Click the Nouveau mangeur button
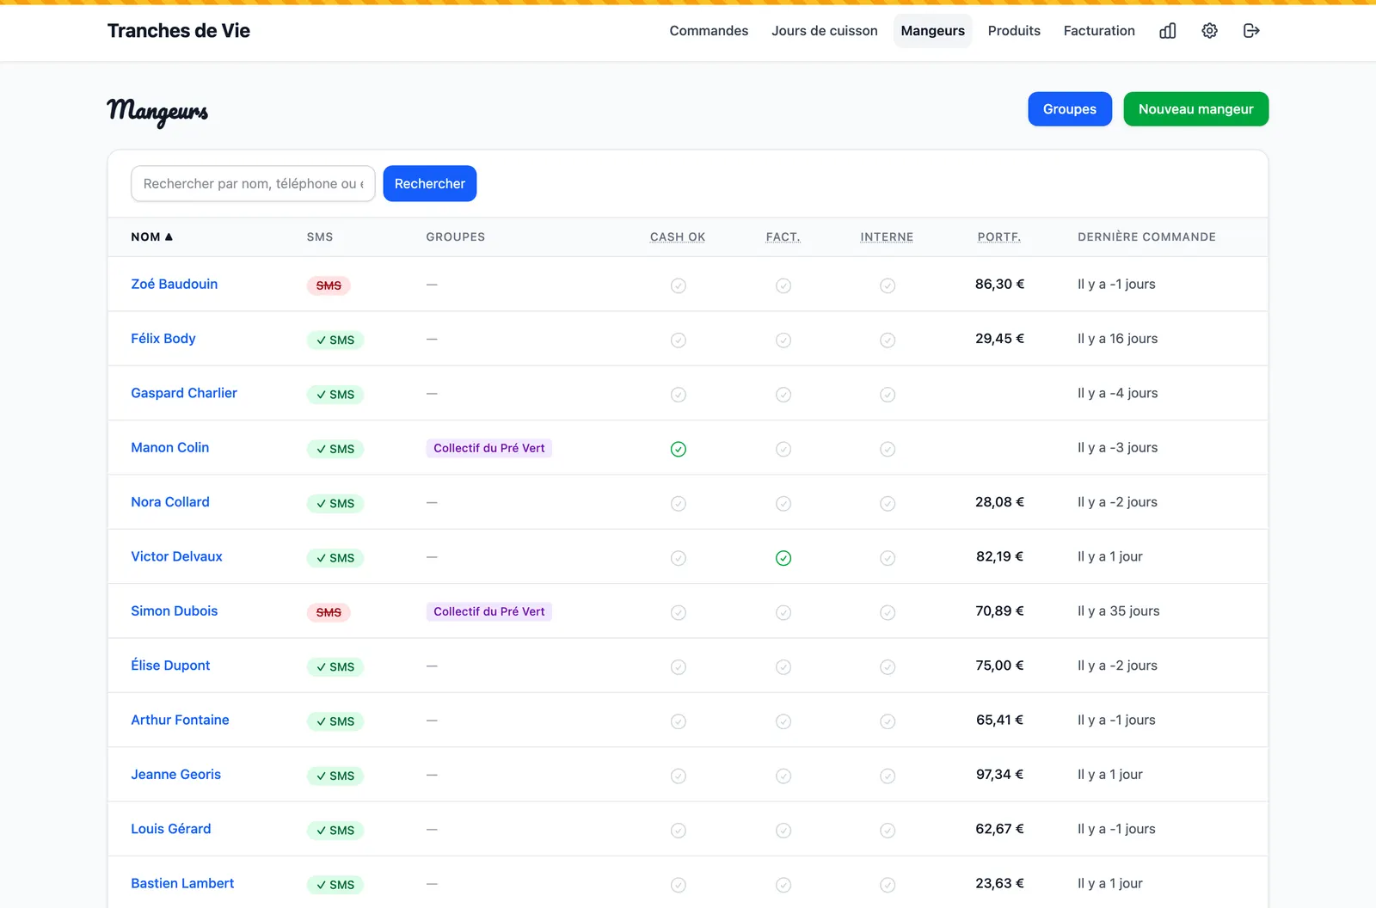 pos(1196,109)
